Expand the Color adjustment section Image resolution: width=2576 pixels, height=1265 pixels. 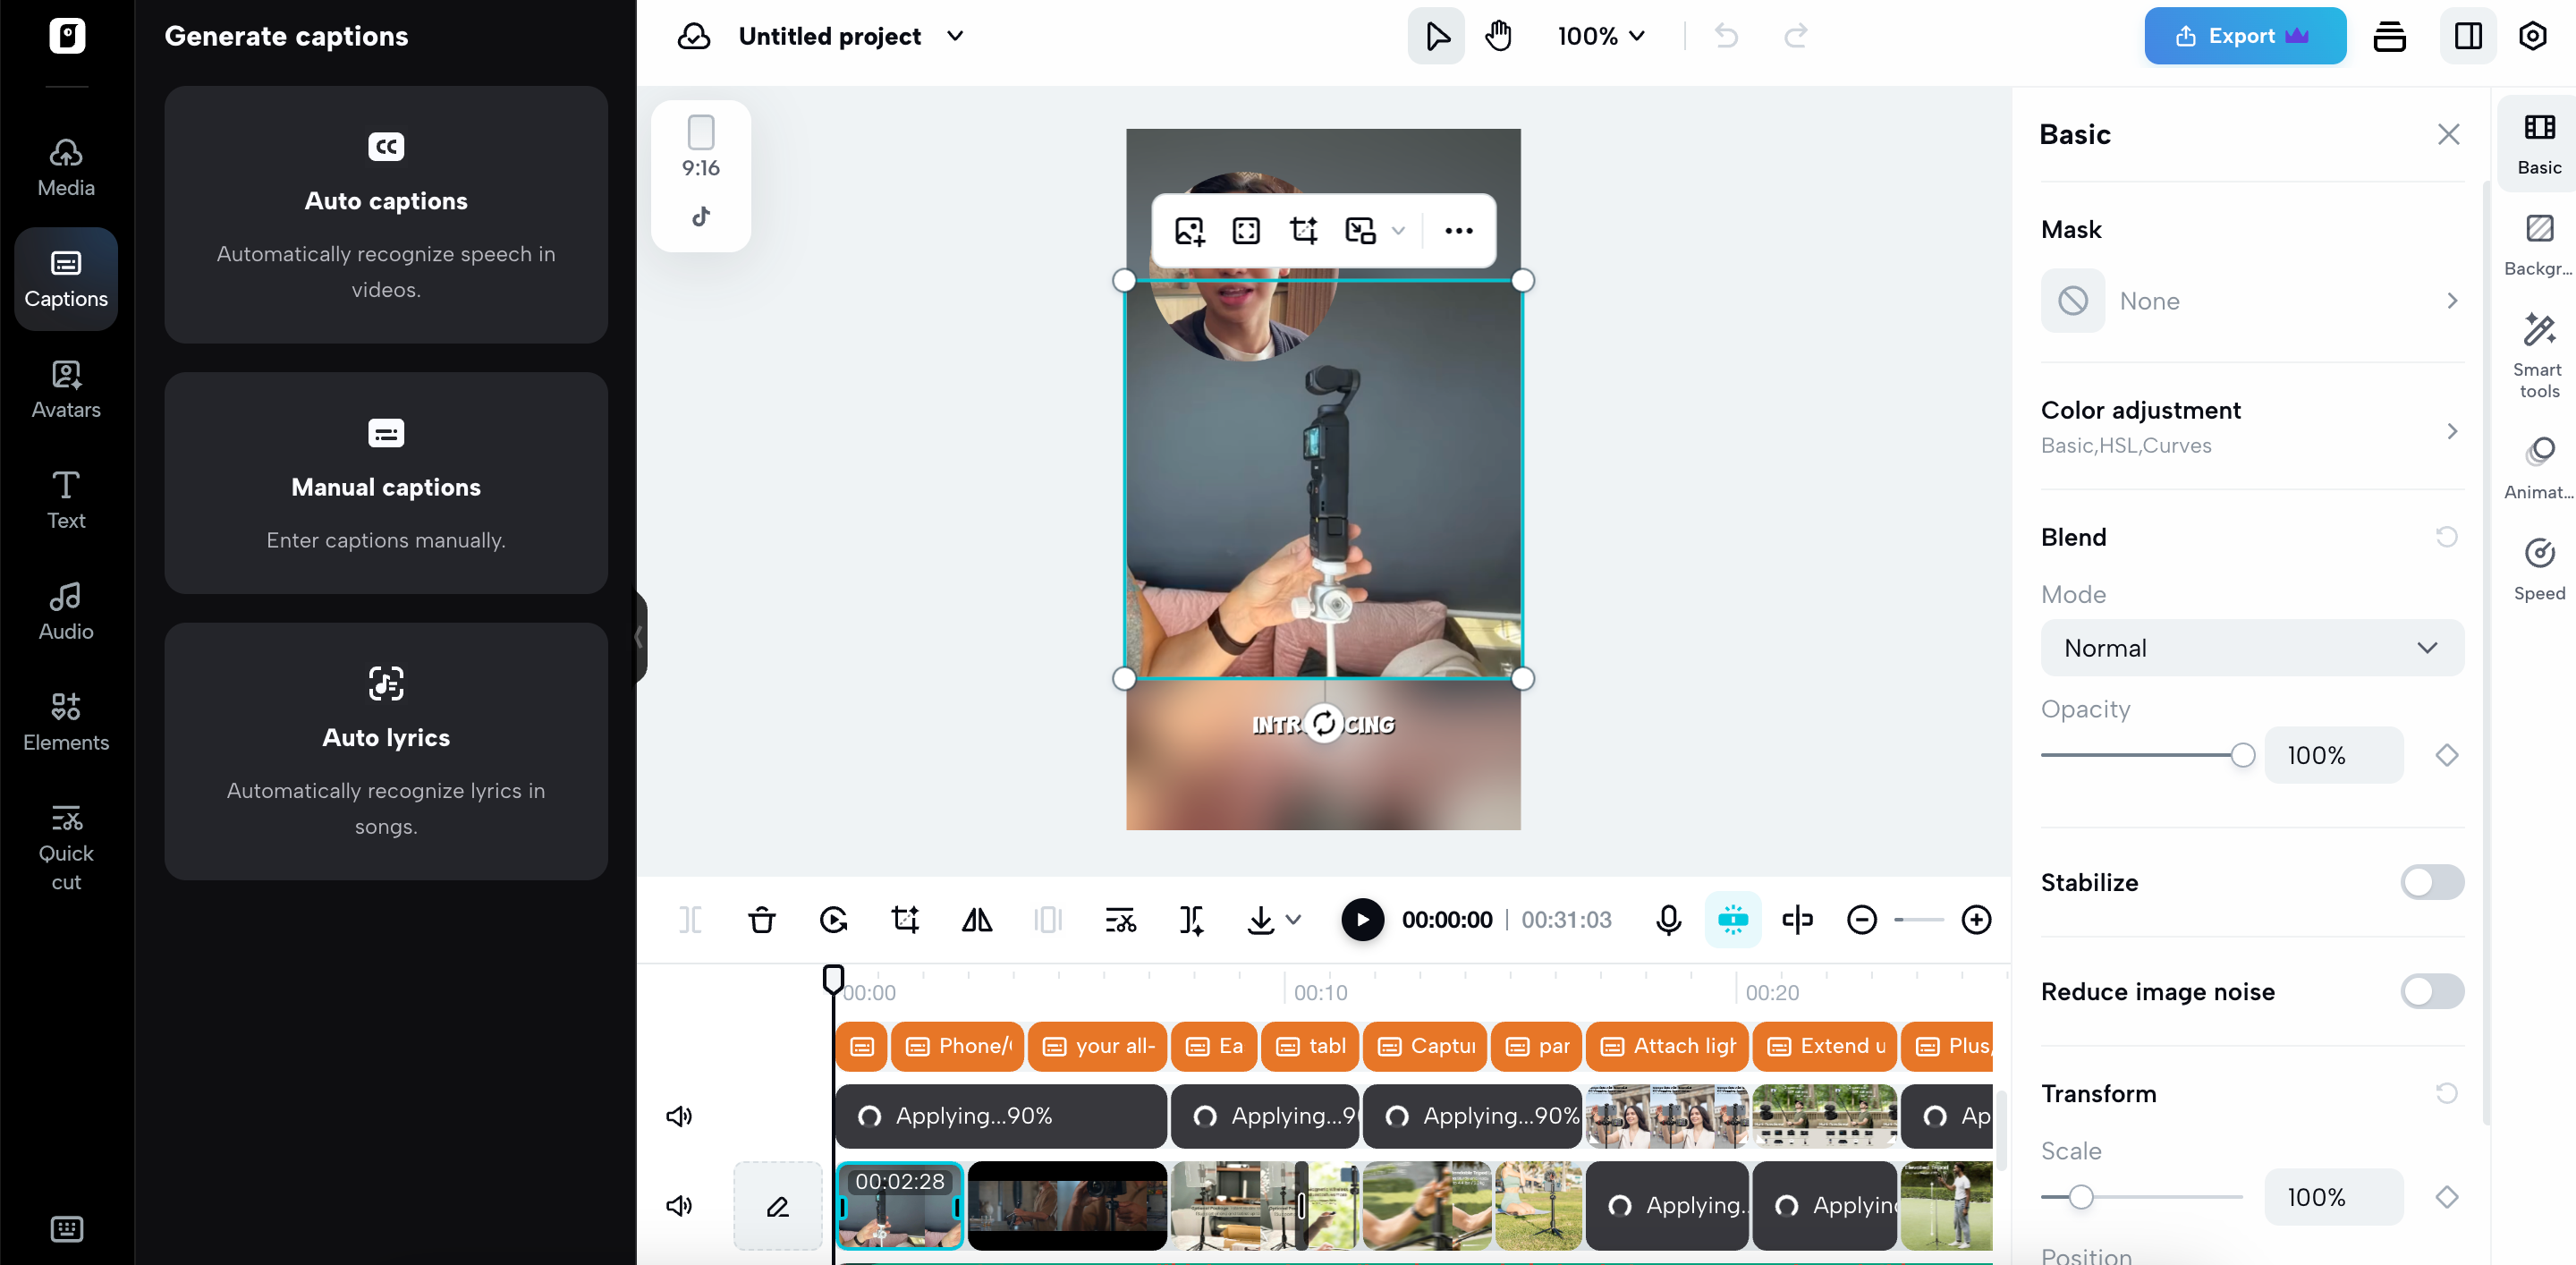click(x=2251, y=426)
